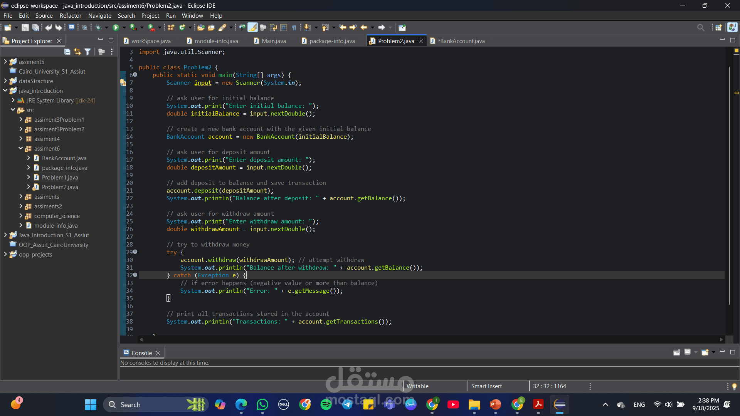Collapse the java_introduction project
The width and height of the screenshot is (740, 416).
[x=5, y=91]
